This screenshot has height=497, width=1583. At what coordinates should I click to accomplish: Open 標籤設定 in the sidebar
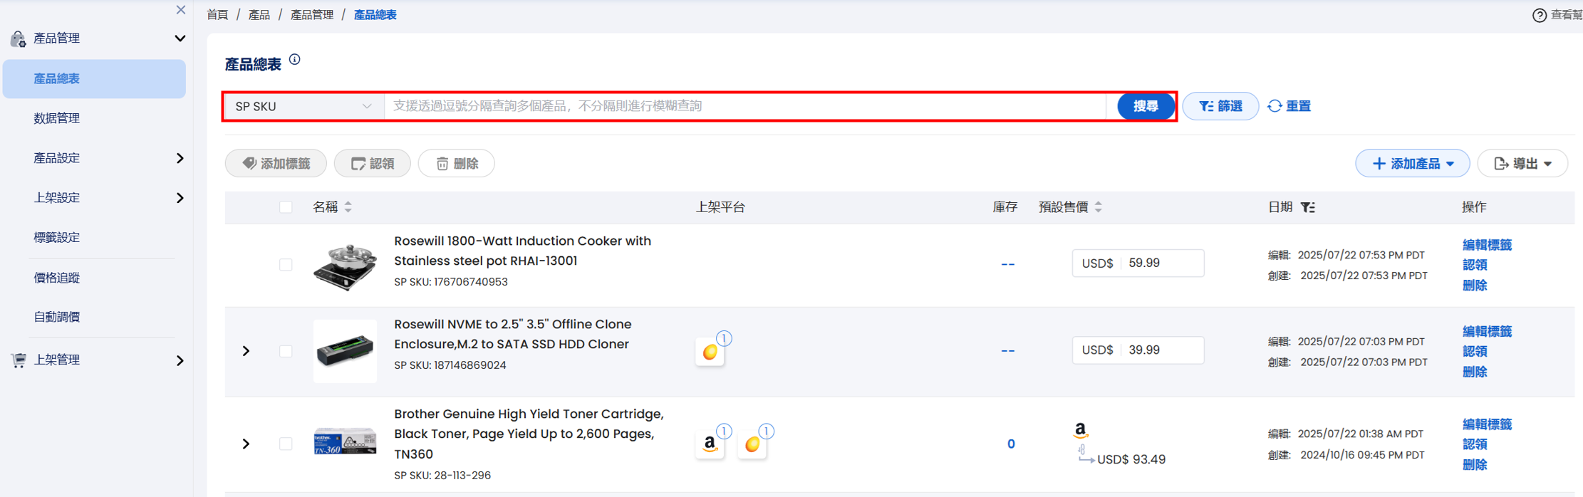coord(57,238)
